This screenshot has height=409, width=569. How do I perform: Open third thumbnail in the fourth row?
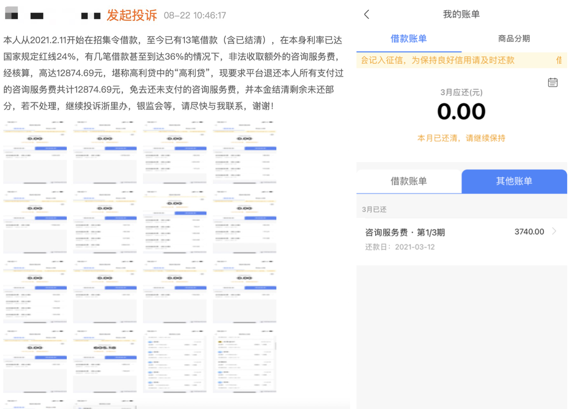point(175,361)
